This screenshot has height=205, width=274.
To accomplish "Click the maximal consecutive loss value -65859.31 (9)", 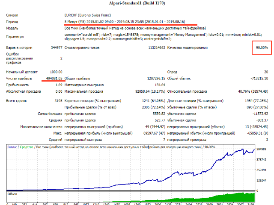I will click(x=257, y=133).
